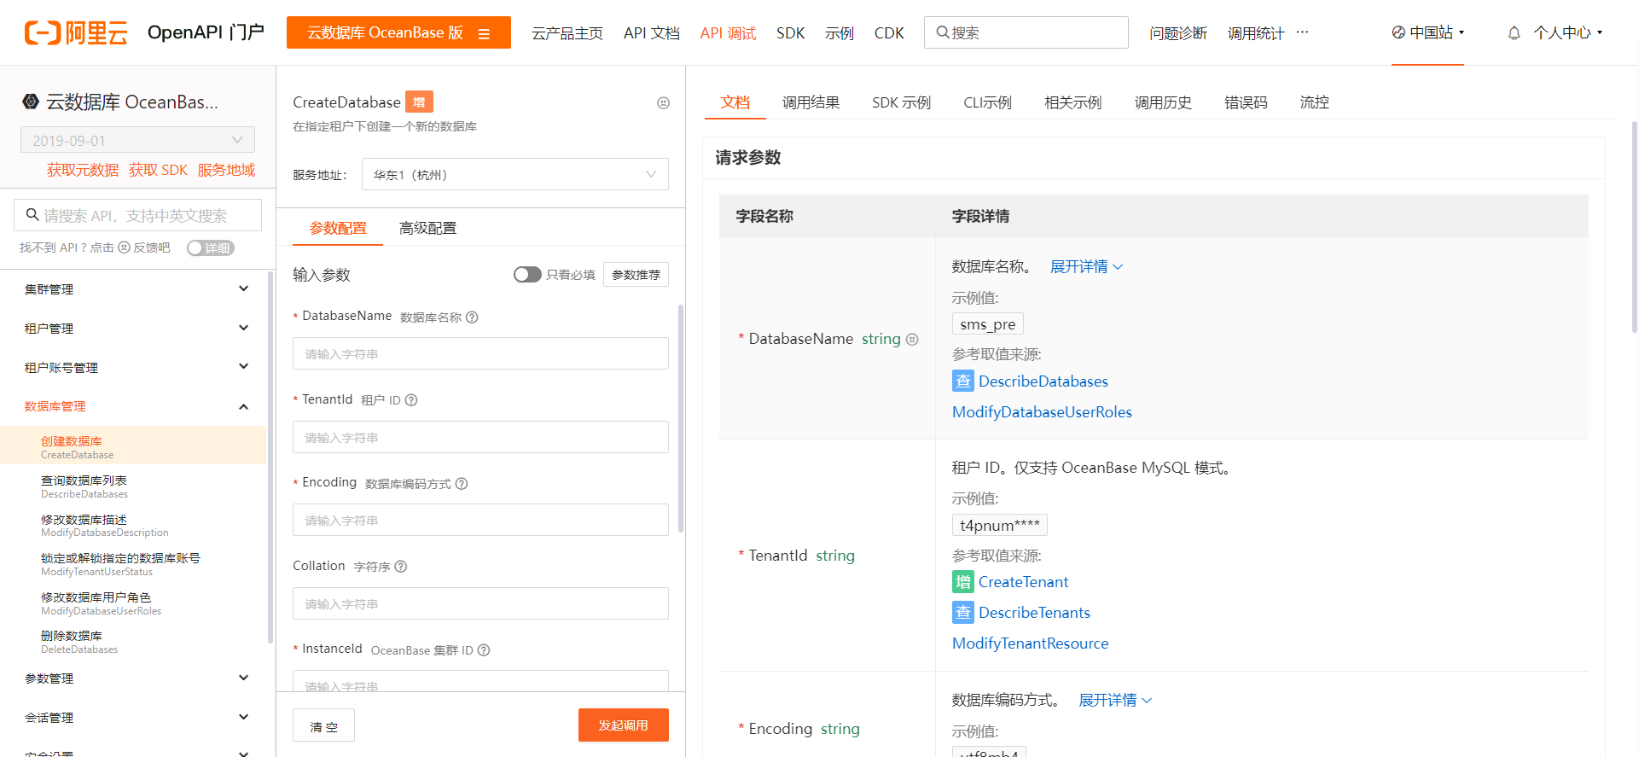The width and height of the screenshot is (1639, 757).
Task: Click the help icon next to TenantId 租户 ID
Action: tap(411, 400)
